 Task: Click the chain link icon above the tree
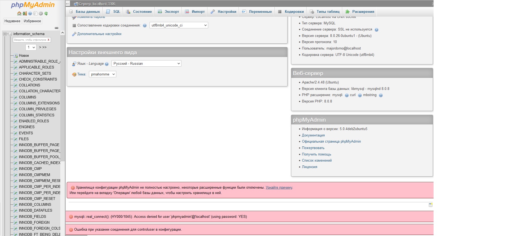(x=57, y=28)
